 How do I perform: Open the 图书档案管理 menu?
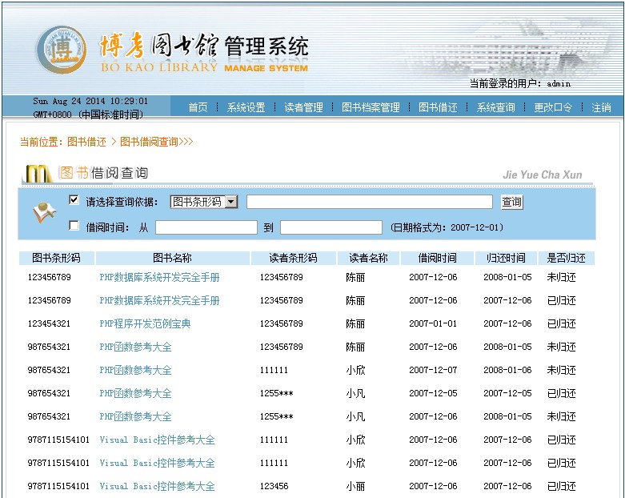tap(371, 107)
